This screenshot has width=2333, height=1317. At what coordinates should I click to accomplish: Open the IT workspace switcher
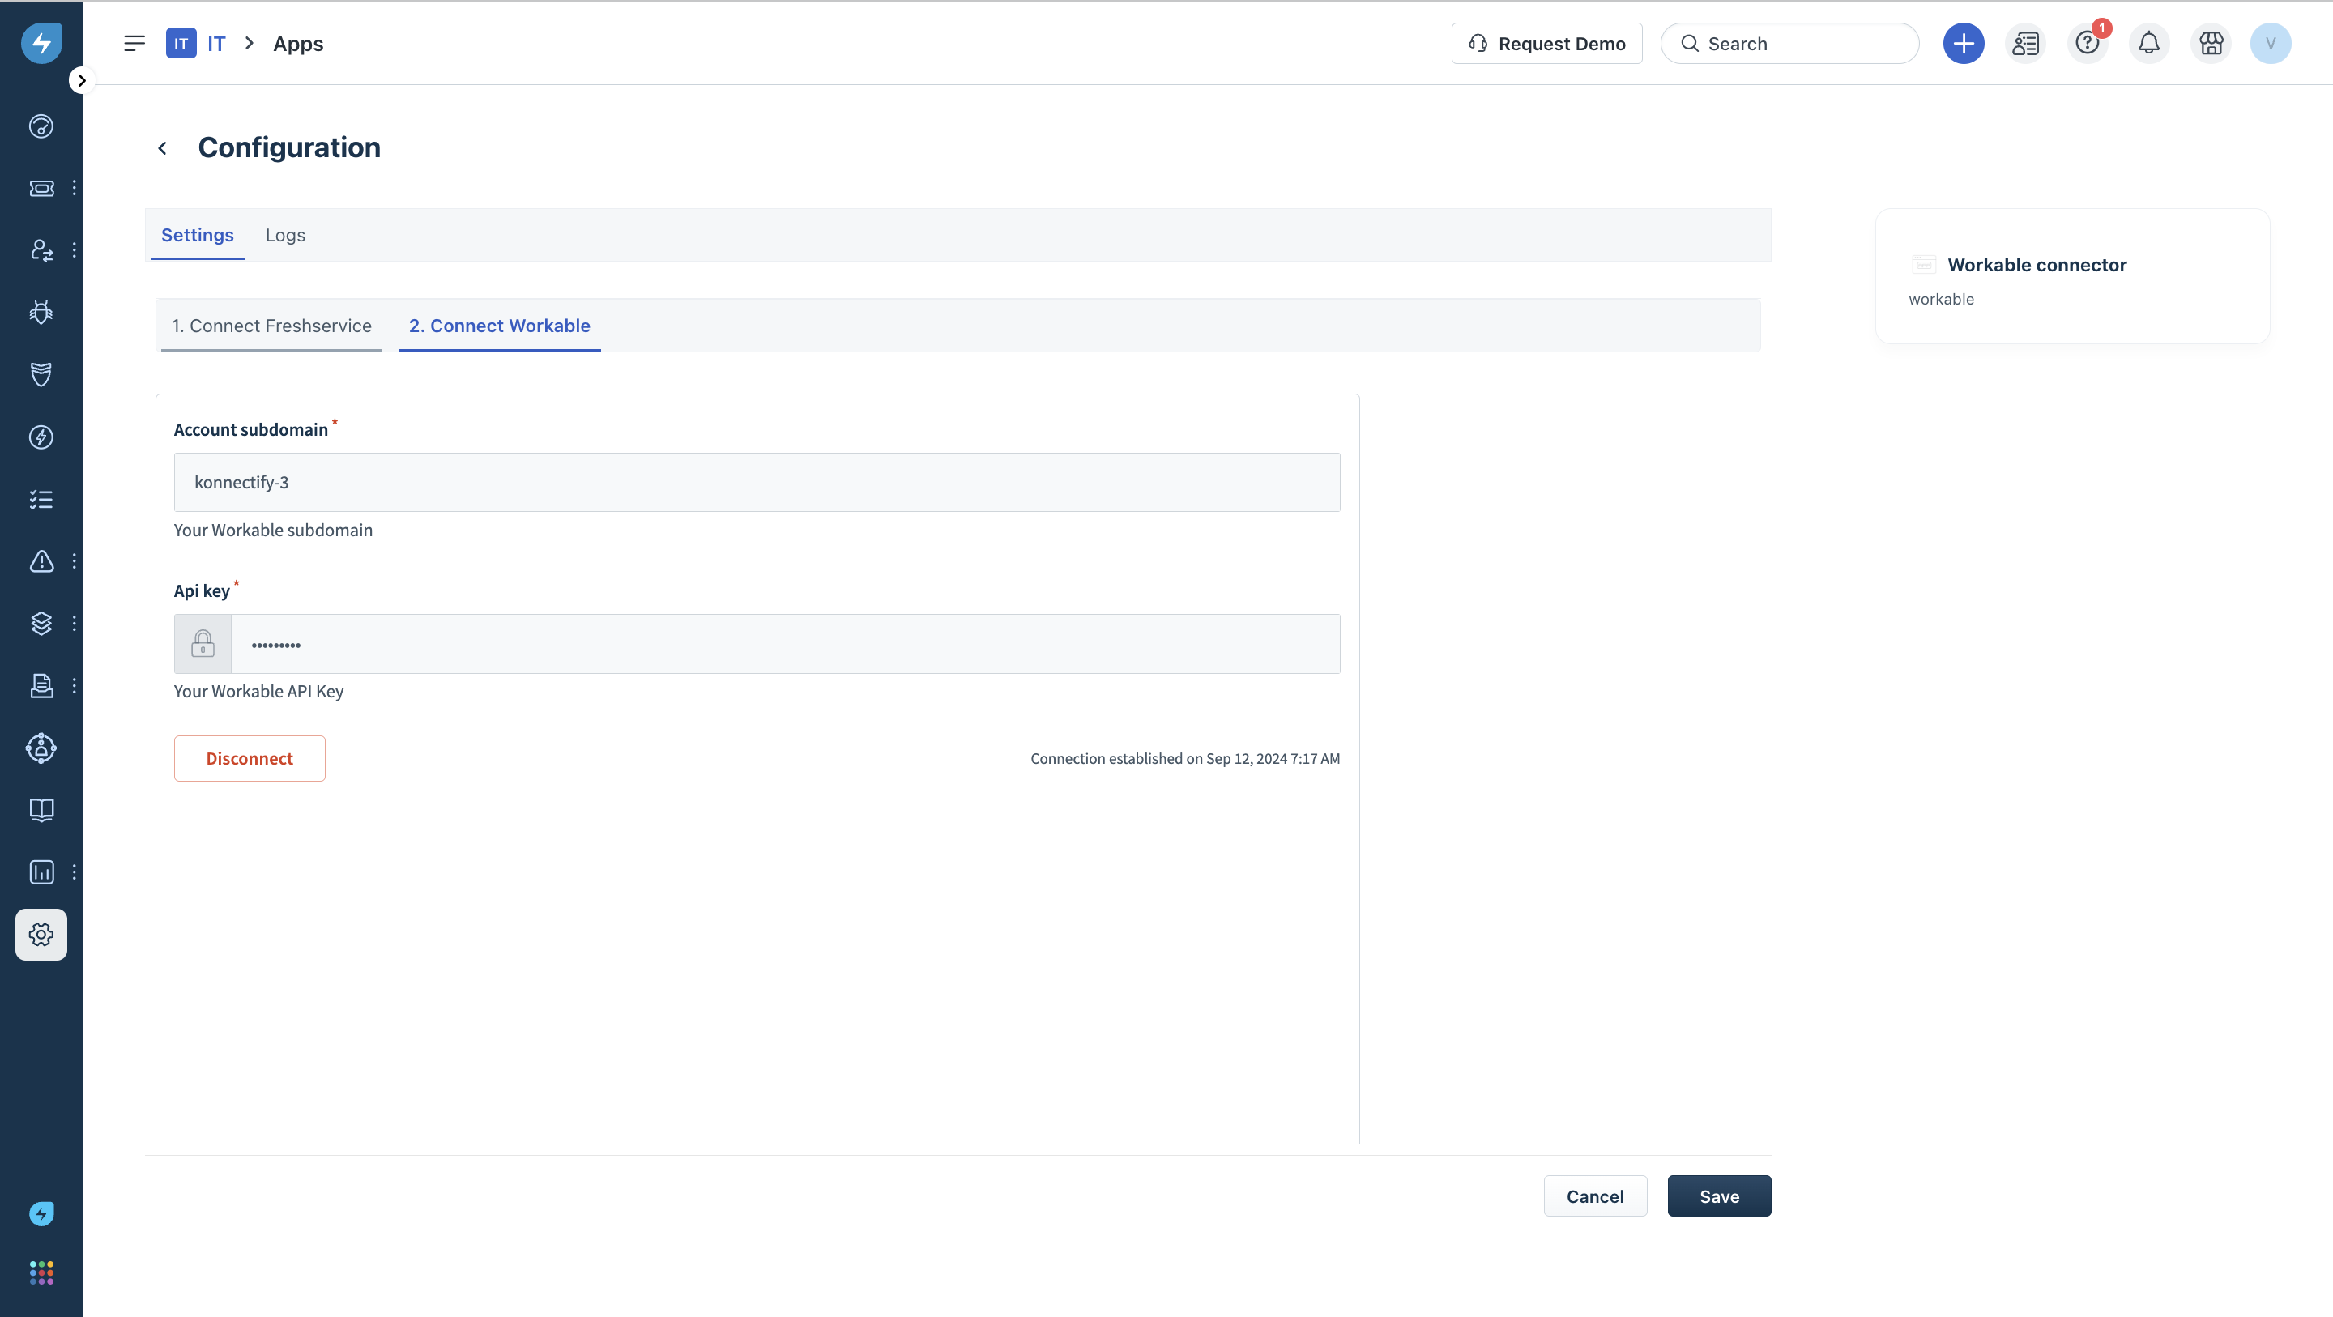[197, 44]
